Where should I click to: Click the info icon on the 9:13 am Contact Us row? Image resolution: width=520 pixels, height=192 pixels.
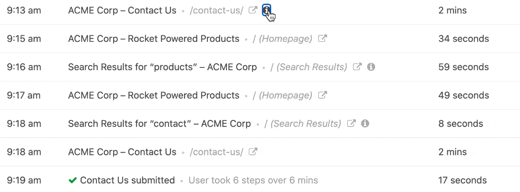[x=267, y=11]
